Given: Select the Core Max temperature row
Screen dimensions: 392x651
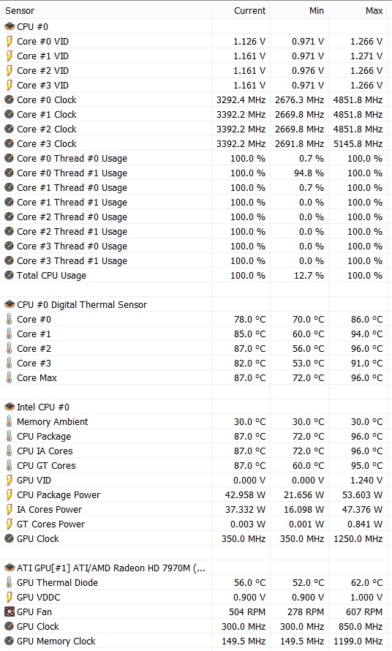Looking at the screenshot, I should (196, 378).
